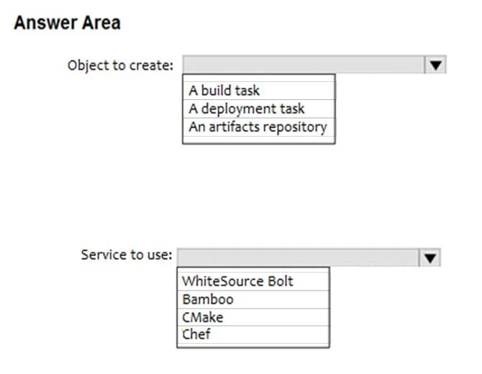
Task: Open the Object to create dropdown arrow
Action: coord(435,65)
